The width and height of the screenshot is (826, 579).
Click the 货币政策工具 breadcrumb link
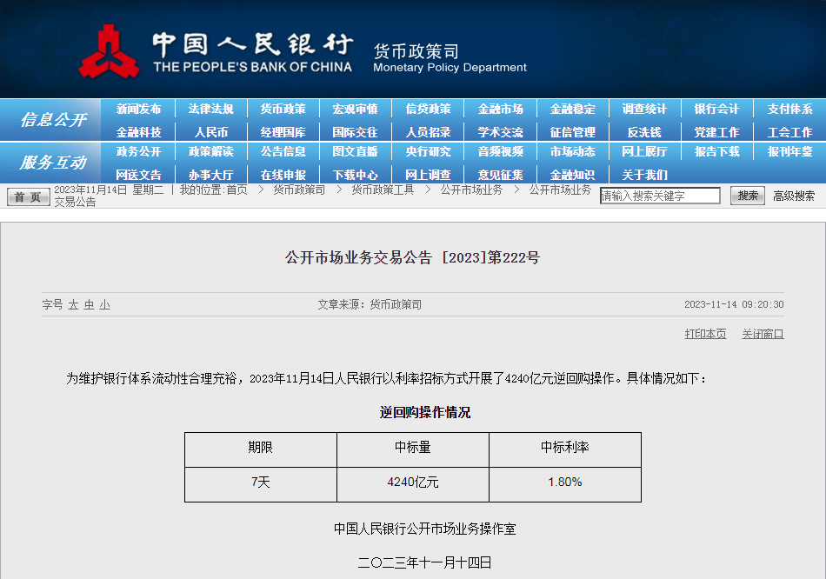coord(383,190)
